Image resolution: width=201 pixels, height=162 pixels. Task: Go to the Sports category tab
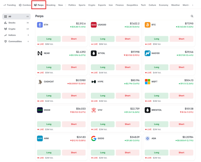[x=82, y=5]
